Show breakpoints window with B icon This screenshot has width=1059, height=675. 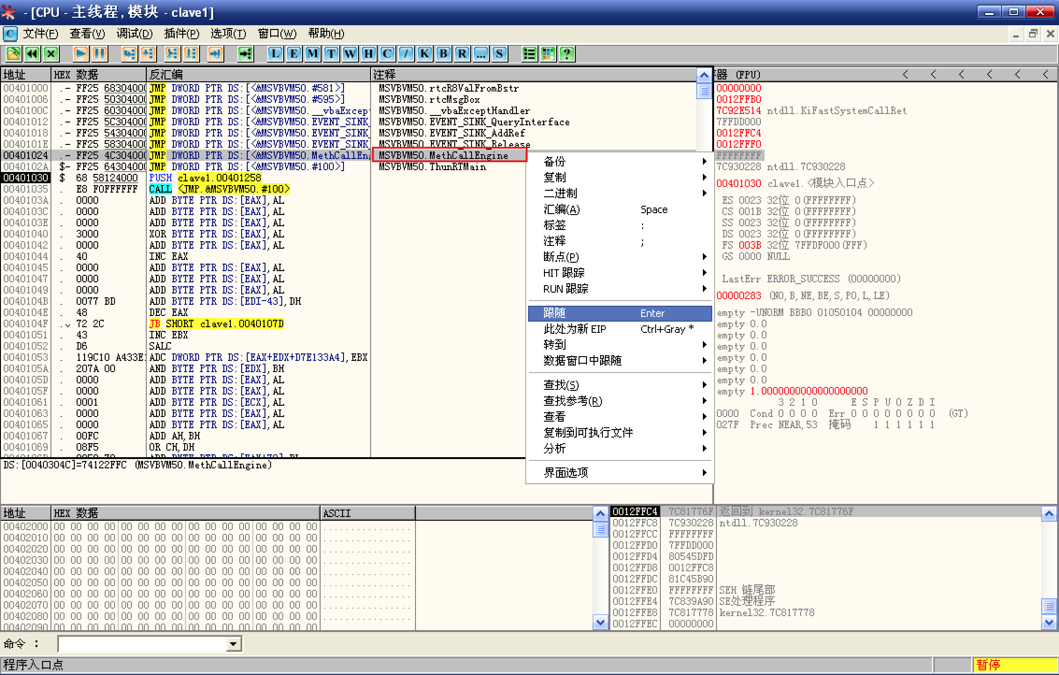(x=443, y=54)
